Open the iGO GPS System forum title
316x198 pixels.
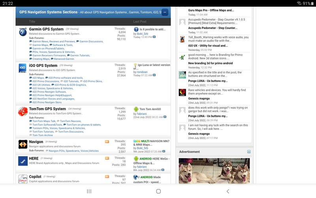[43, 65]
